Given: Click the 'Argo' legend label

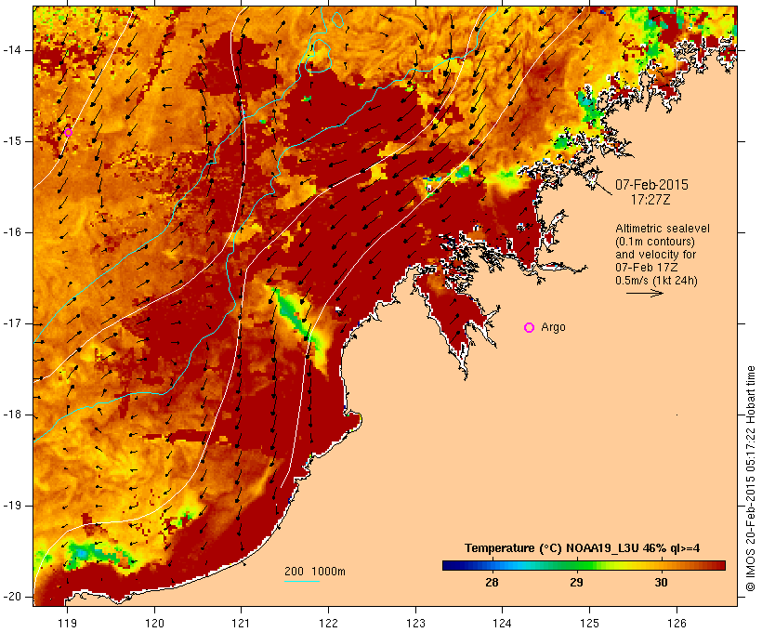Looking at the screenshot, I should point(554,327).
